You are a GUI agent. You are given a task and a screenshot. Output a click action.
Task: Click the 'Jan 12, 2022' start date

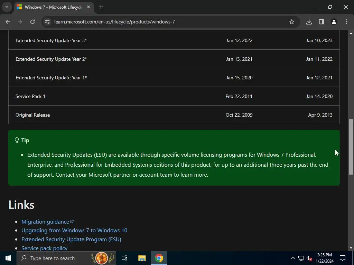click(239, 41)
